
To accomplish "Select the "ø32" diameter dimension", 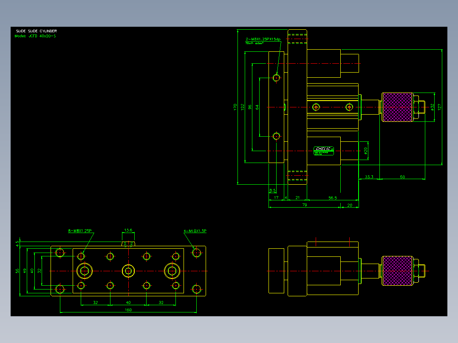I will [433, 107].
